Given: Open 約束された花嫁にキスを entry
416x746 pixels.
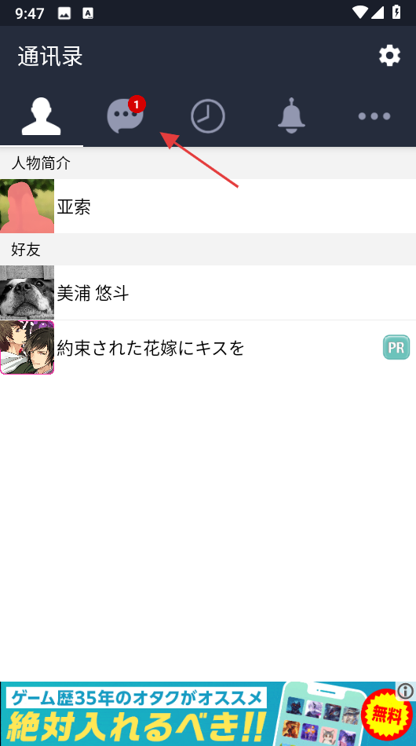Looking at the screenshot, I should coord(208,347).
